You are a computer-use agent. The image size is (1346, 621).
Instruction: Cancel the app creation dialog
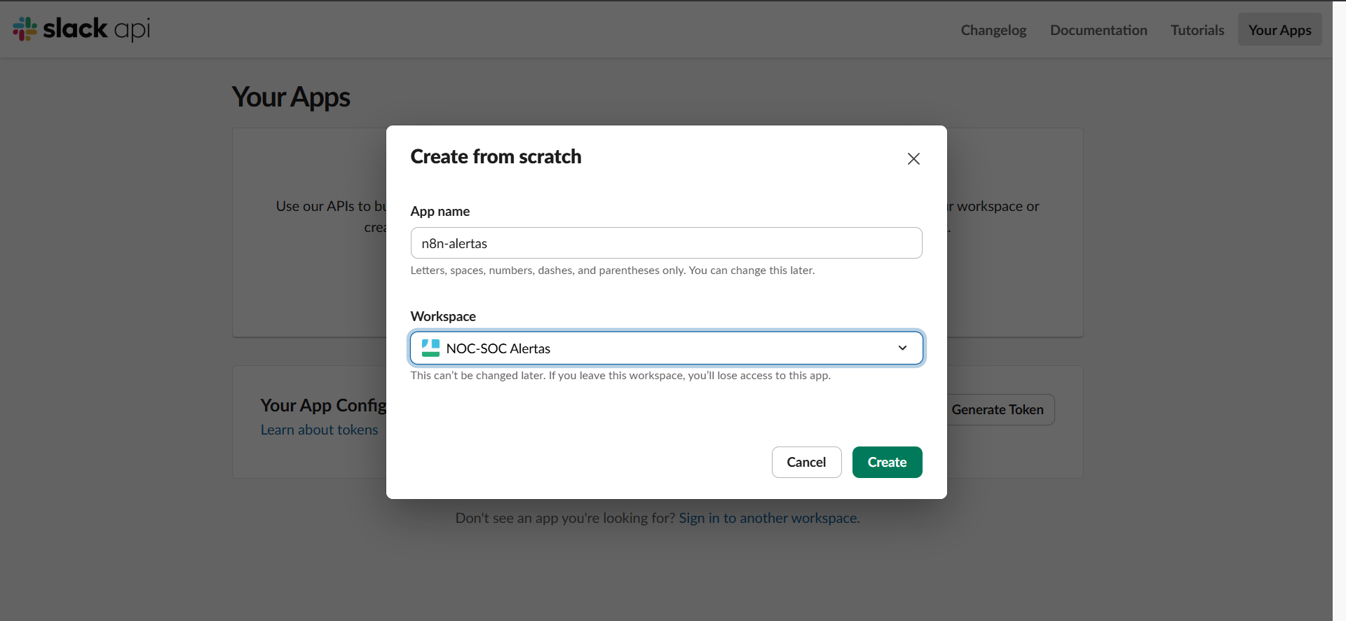click(x=806, y=463)
